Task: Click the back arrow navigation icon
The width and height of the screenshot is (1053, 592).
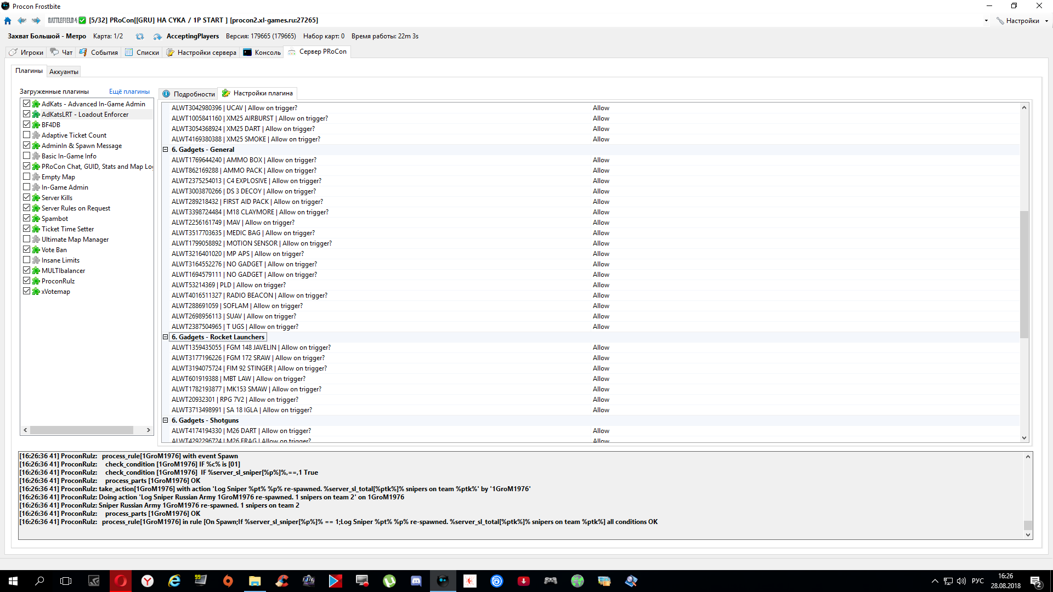Action: [22, 21]
